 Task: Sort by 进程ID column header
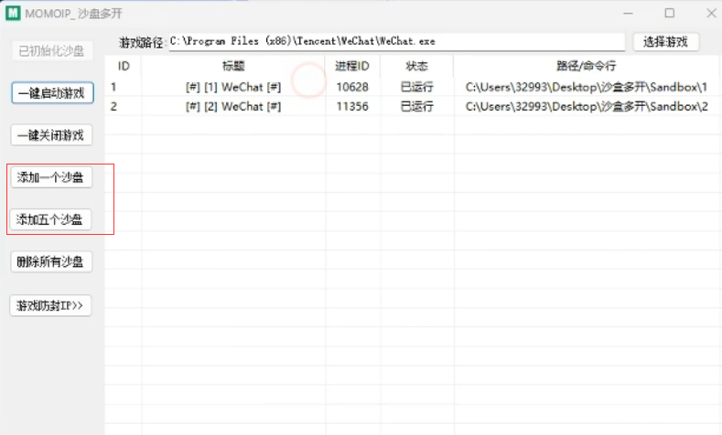coord(352,66)
